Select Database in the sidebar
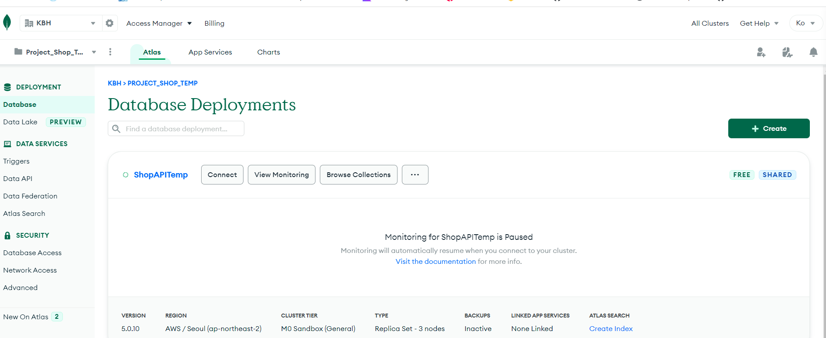The image size is (826, 338). pyautogui.click(x=47, y=105)
